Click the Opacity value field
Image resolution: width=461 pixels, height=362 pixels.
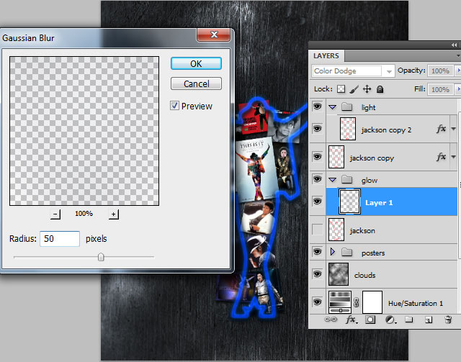tap(440, 71)
